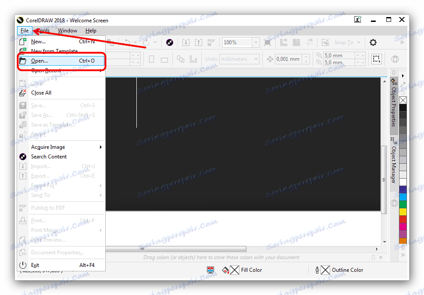Viewport: 424px width, 295px height.
Task: Pick the yellow palette swatch
Action: (403, 212)
